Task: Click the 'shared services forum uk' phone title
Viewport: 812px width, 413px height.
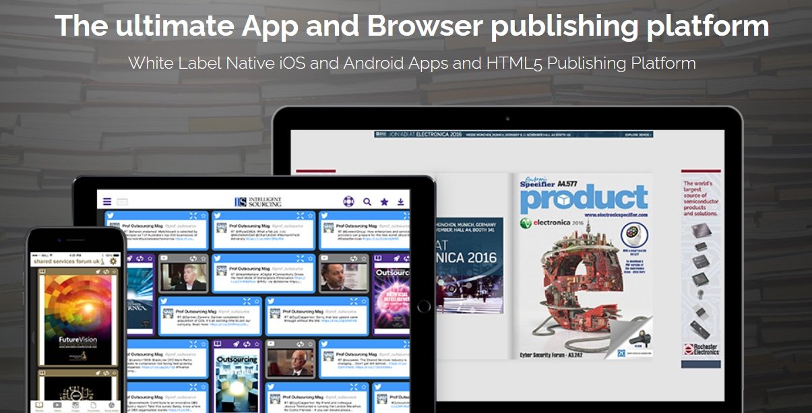Action: point(66,262)
